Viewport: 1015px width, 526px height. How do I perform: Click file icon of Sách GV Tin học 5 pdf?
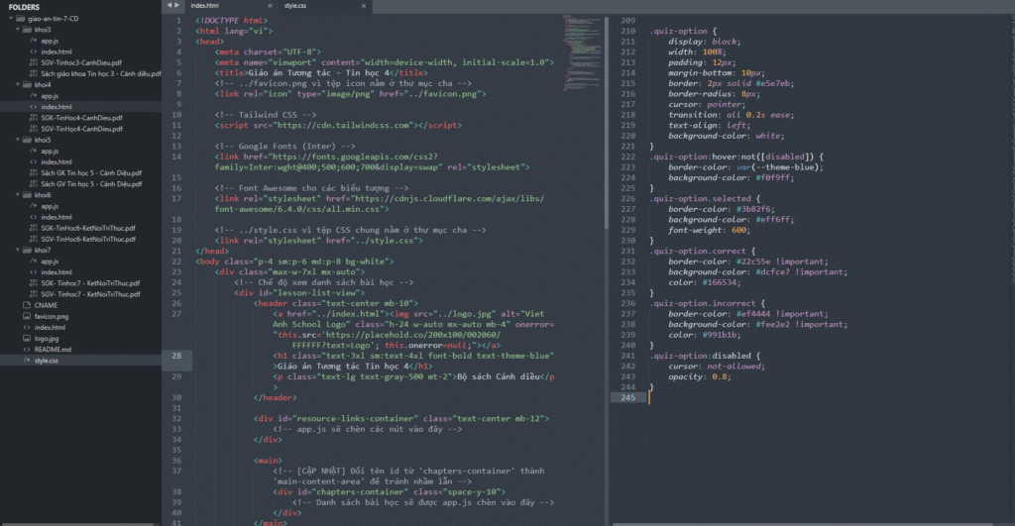pyautogui.click(x=34, y=183)
